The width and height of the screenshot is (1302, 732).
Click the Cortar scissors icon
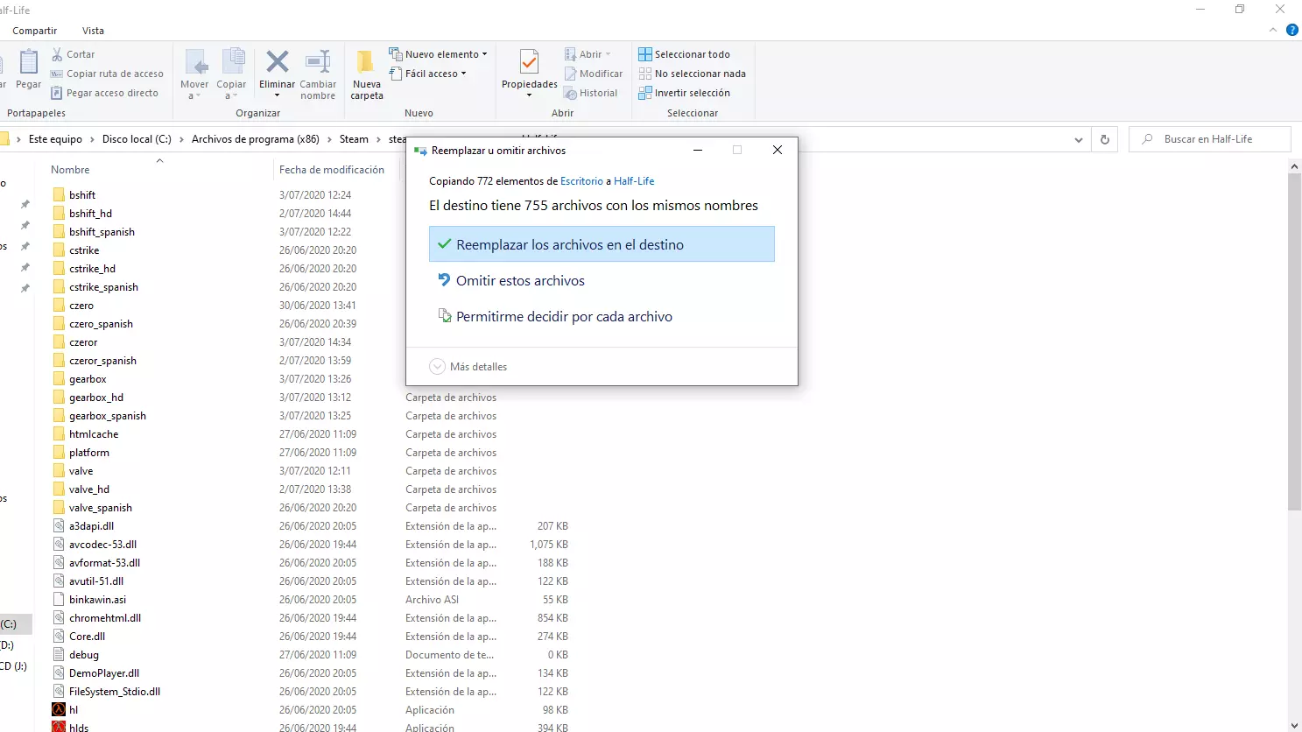point(58,54)
